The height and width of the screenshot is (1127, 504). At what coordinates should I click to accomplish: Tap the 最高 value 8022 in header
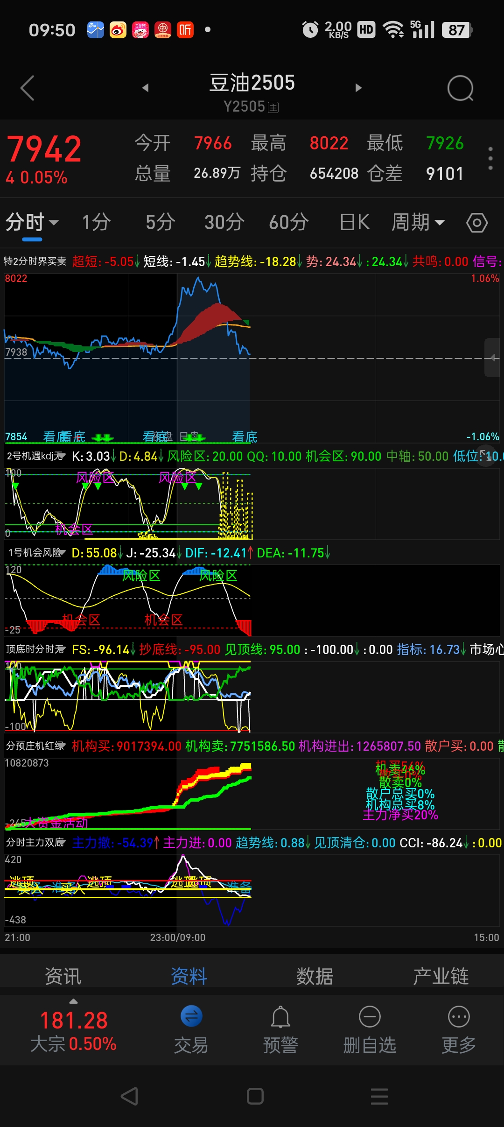329,143
